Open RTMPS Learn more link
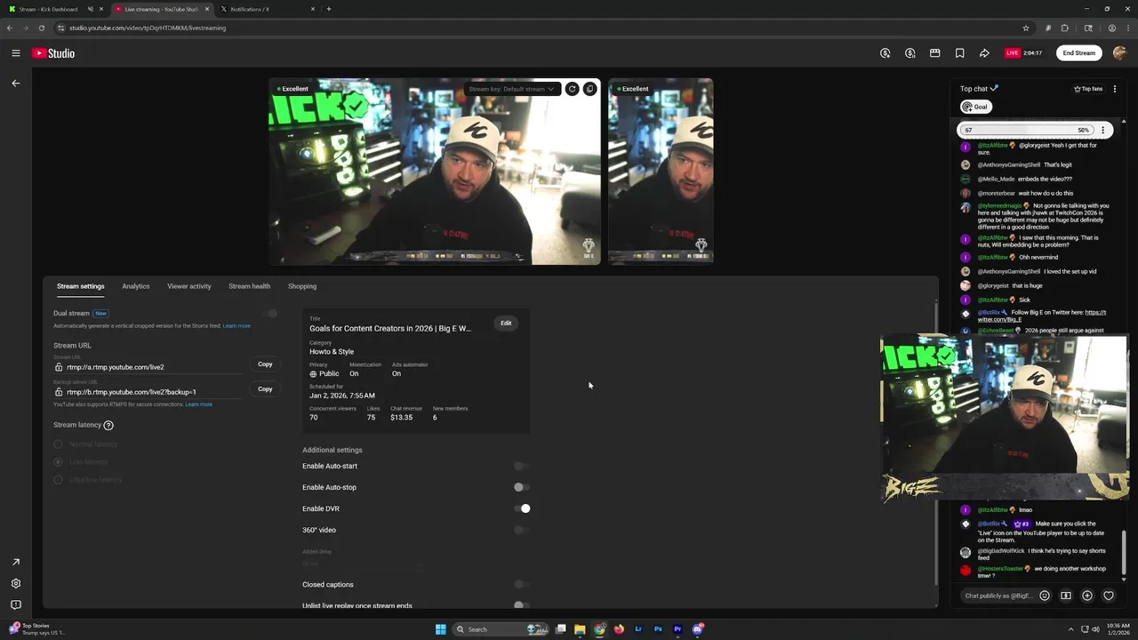 [x=198, y=404]
